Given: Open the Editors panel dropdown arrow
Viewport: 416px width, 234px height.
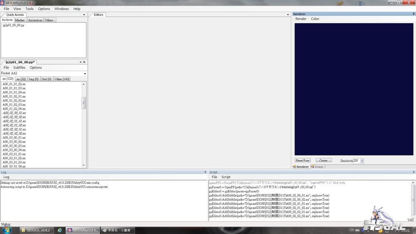Looking at the screenshot, I should pyautogui.click(x=288, y=15).
